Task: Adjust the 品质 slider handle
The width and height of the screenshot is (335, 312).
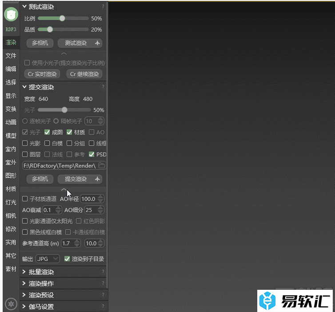Action: (50, 29)
